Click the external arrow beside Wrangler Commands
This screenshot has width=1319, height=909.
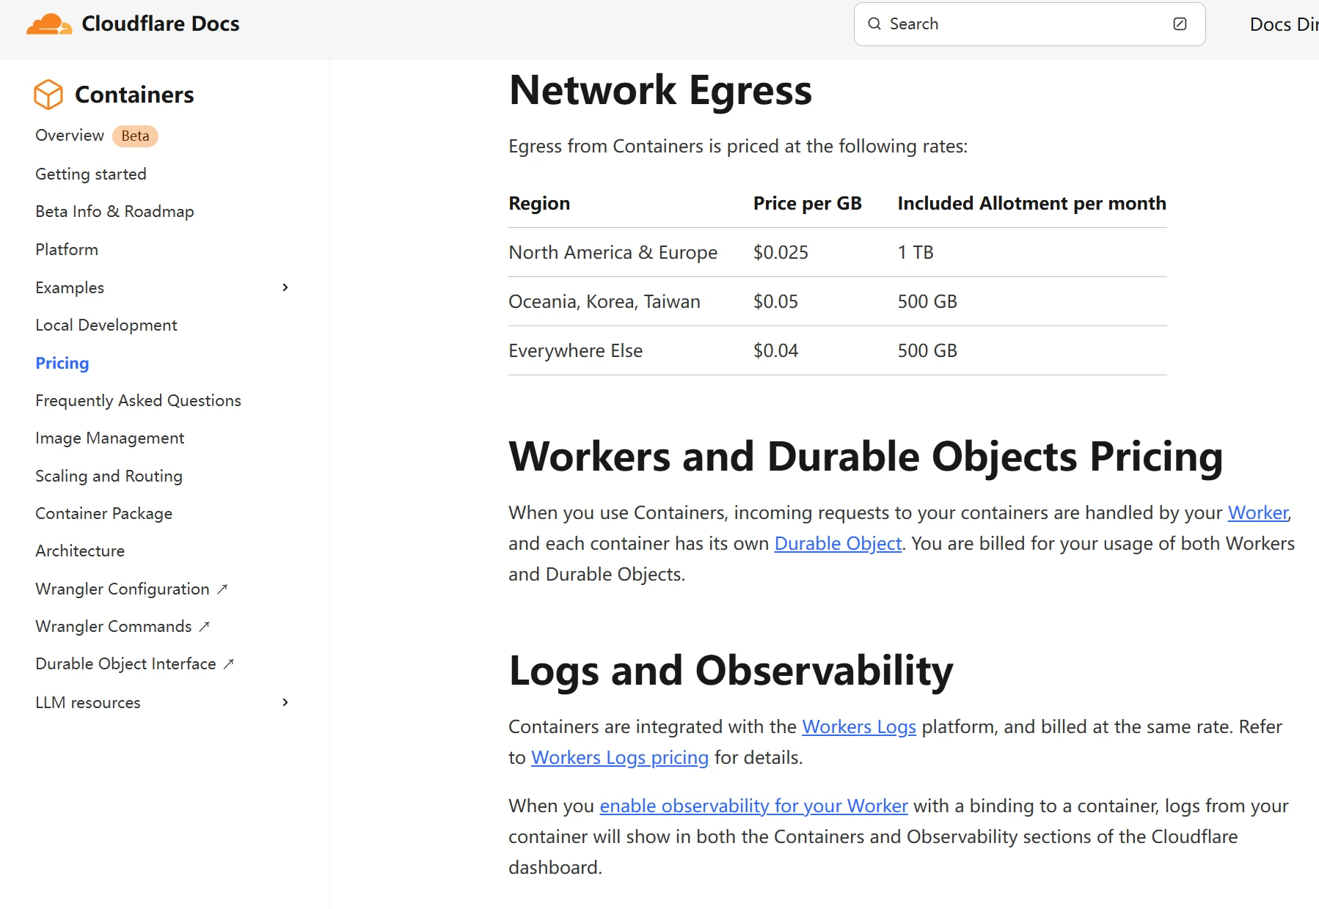pos(205,626)
